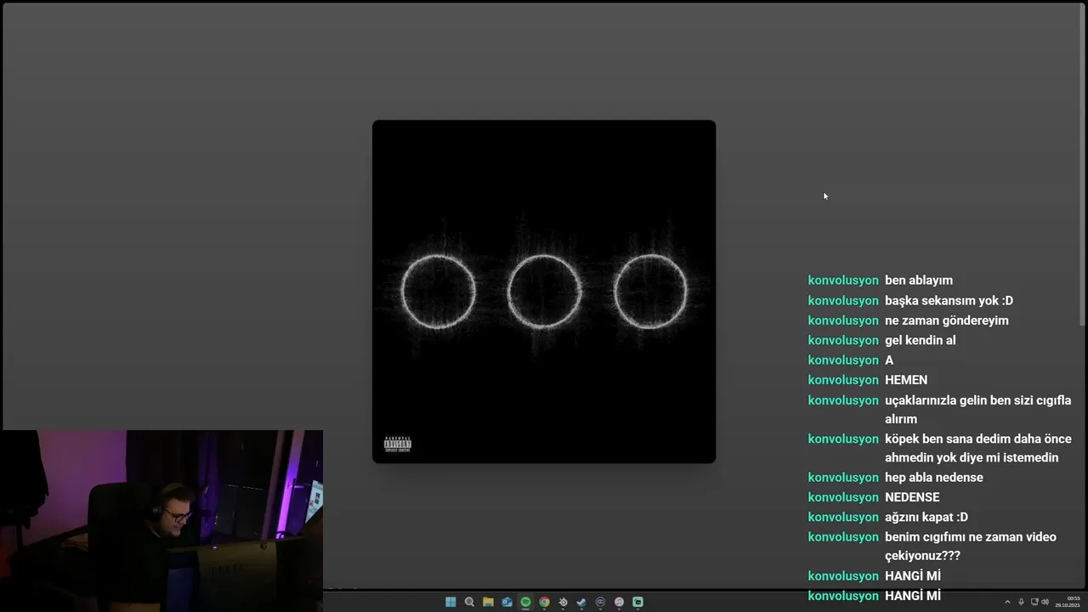Open the network tray icon

1034,602
